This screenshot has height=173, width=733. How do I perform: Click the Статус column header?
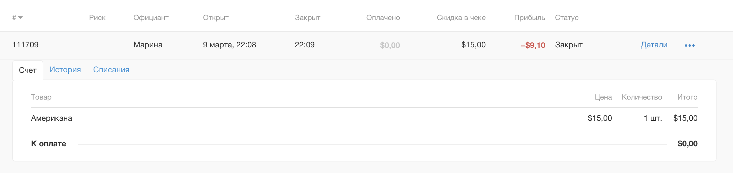click(x=567, y=18)
